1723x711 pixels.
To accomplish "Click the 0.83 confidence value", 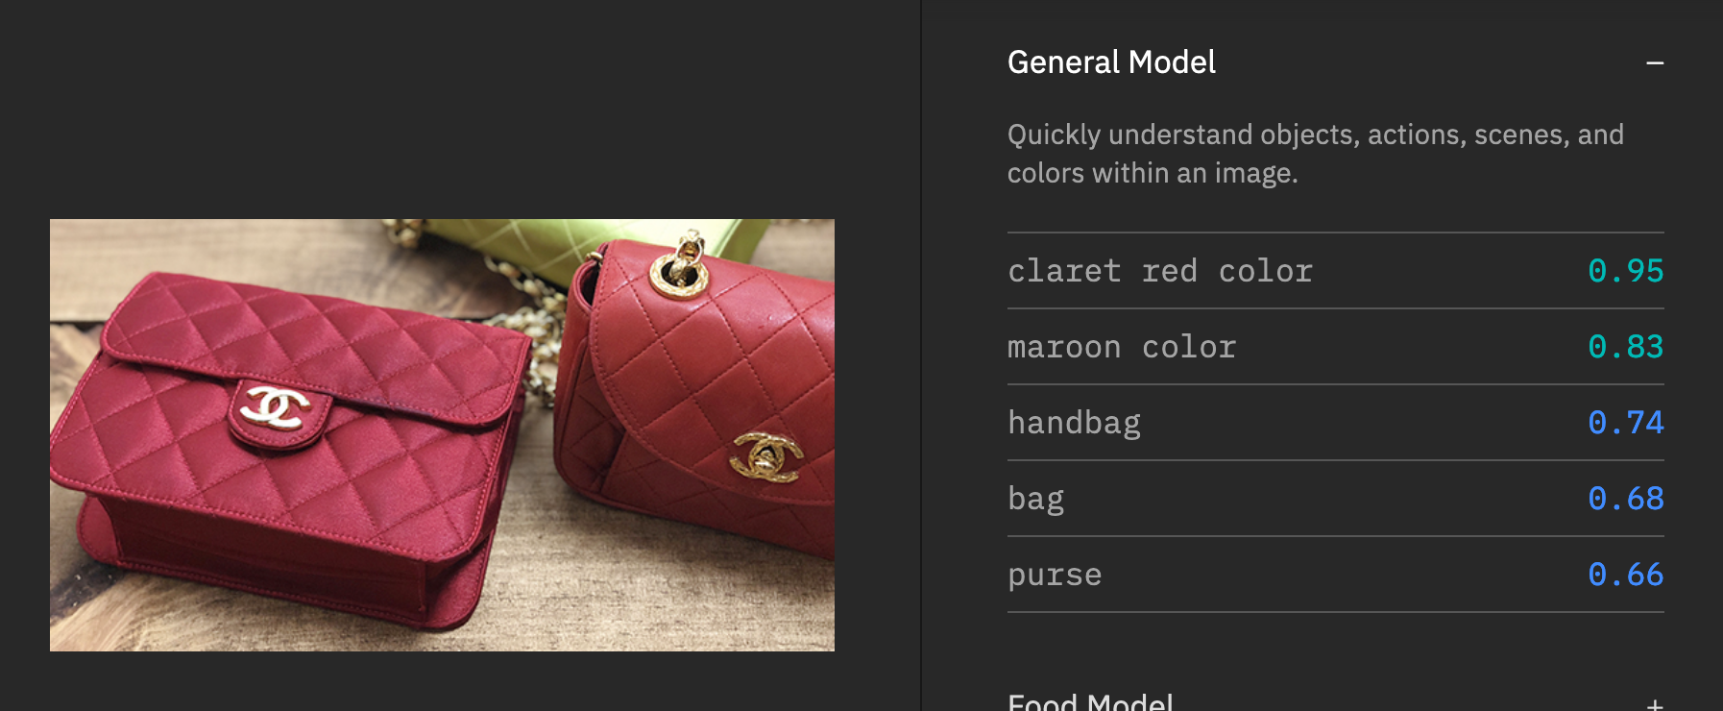I will pyautogui.click(x=1625, y=347).
